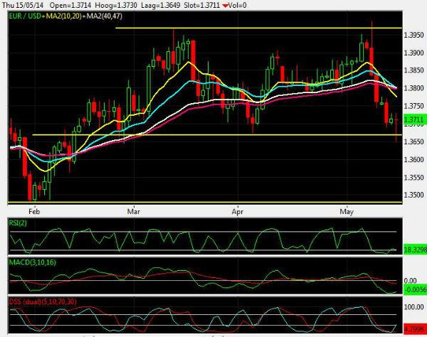
Task: Click the 1.3750 price axis label
Action: tap(414, 106)
